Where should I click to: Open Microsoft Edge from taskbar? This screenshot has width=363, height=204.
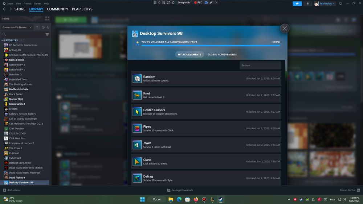coord(179,199)
